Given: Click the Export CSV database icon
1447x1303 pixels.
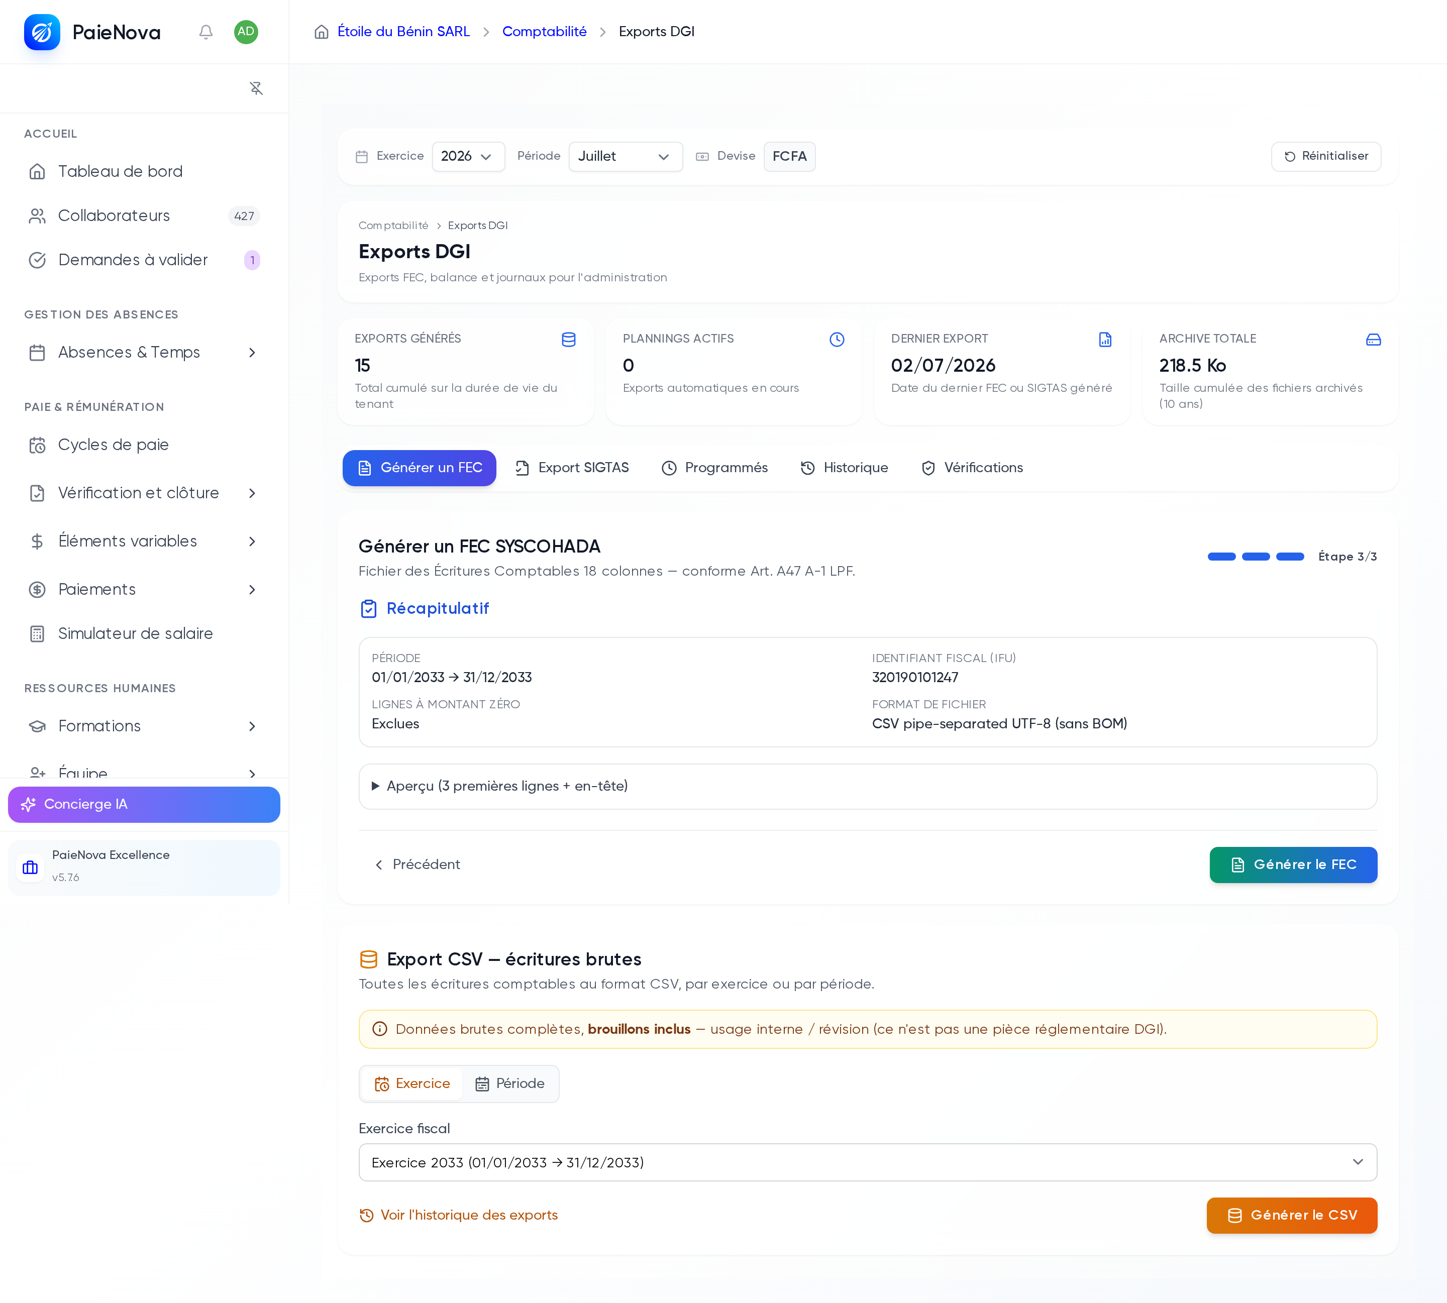Looking at the screenshot, I should (369, 959).
